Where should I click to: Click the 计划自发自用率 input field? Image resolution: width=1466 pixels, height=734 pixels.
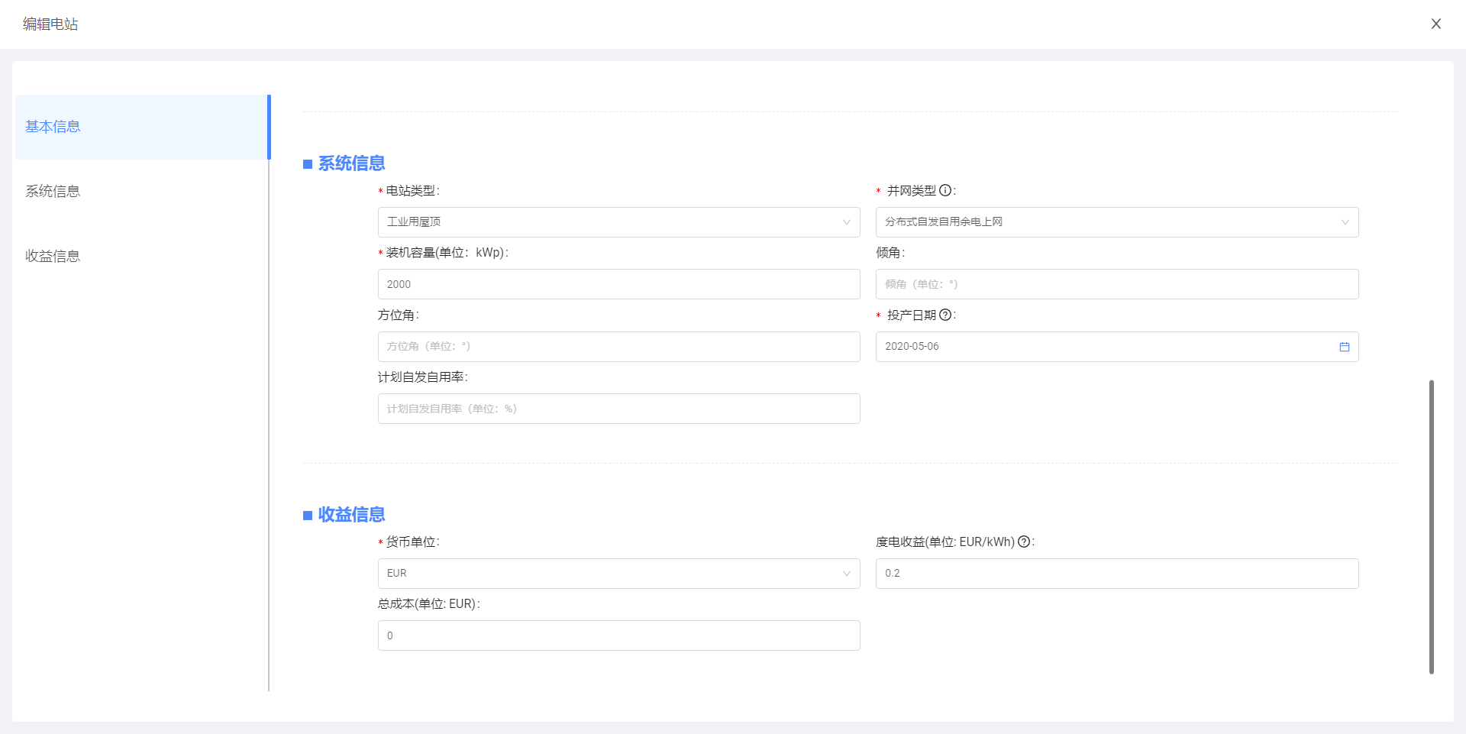coord(618,409)
